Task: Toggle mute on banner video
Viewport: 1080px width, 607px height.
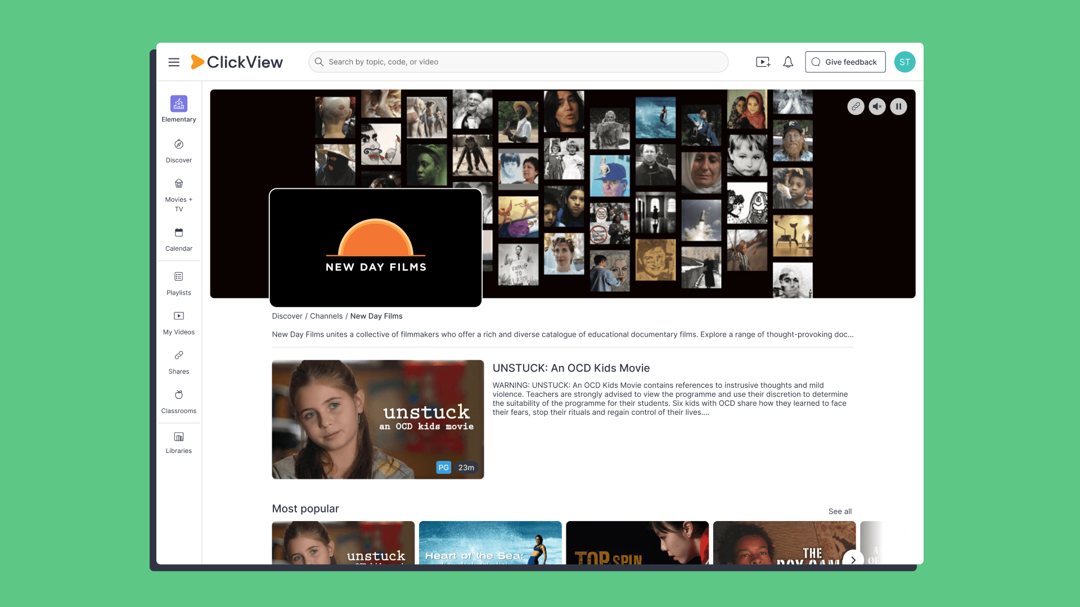Action: tap(877, 106)
